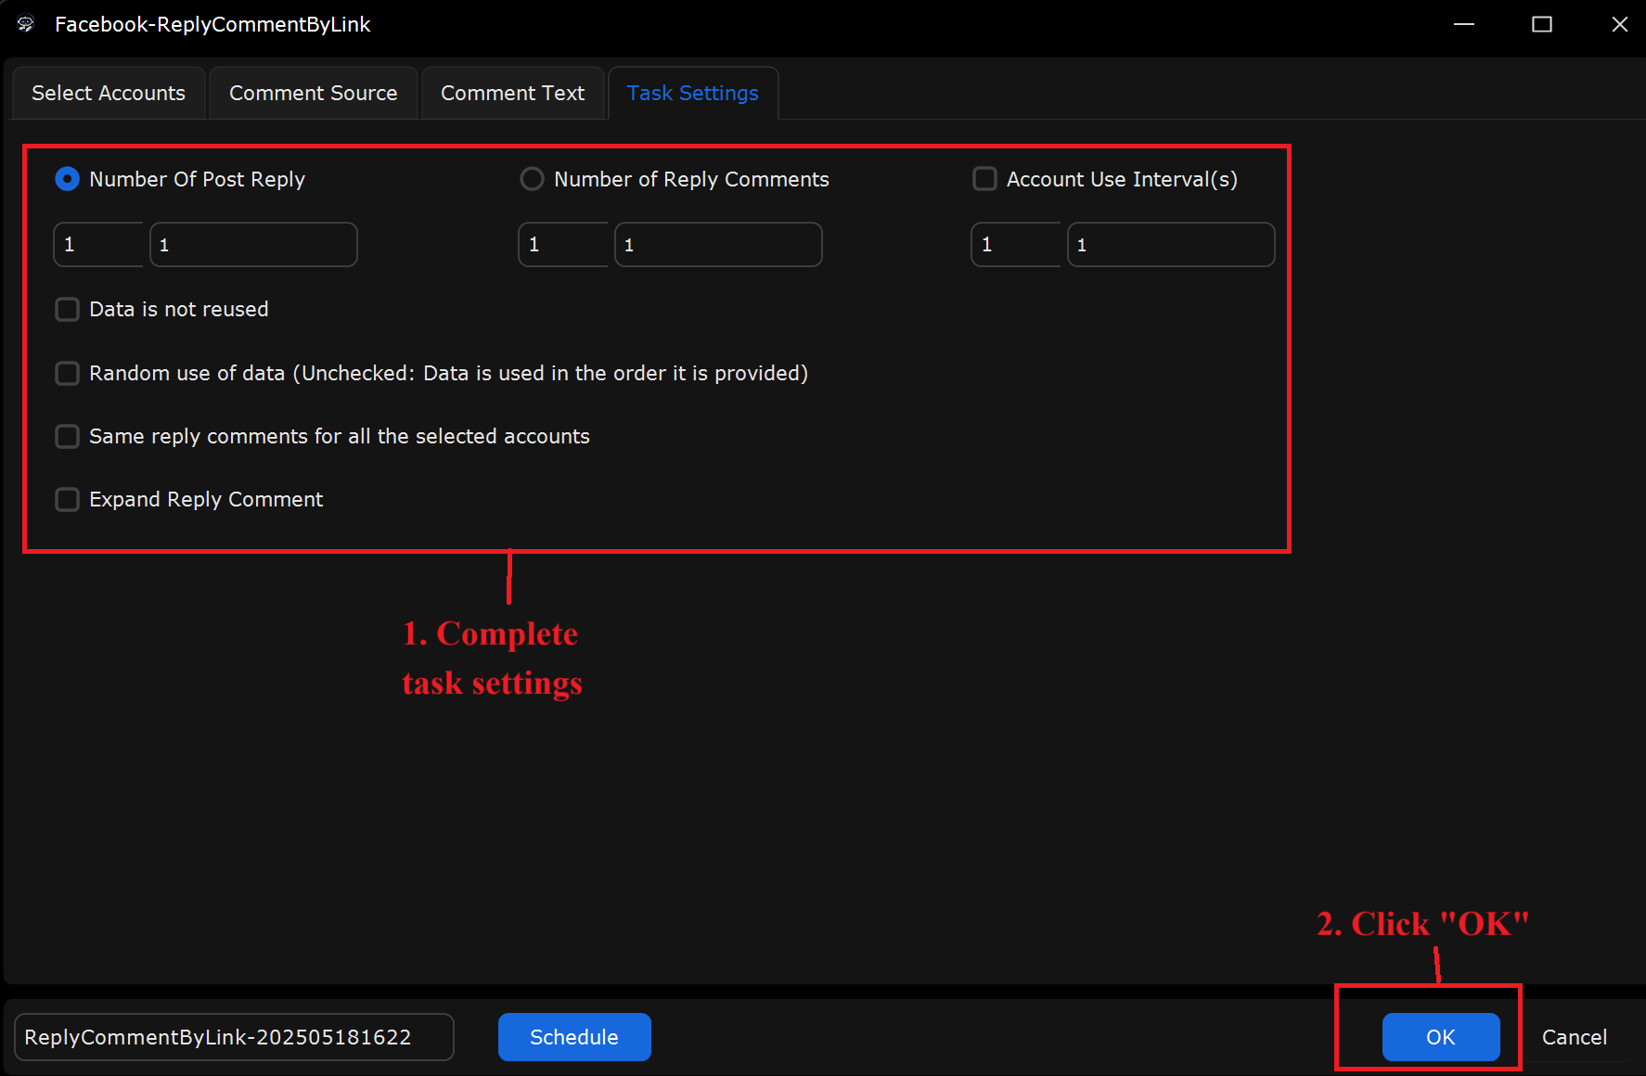Select Number Of Post Reply radio button
This screenshot has width=1646, height=1076.
pos(68,179)
